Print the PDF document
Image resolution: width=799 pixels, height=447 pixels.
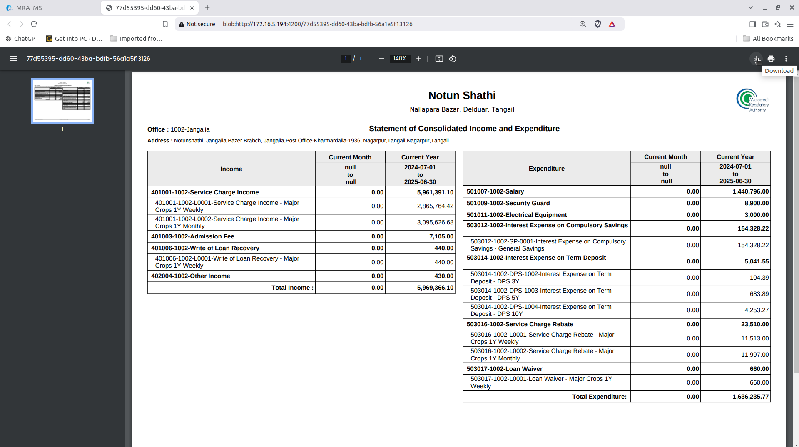[771, 59]
